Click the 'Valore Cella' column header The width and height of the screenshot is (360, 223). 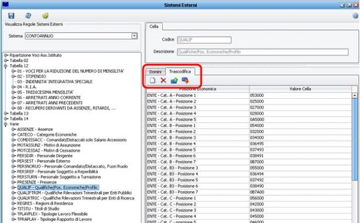[x=303, y=89]
